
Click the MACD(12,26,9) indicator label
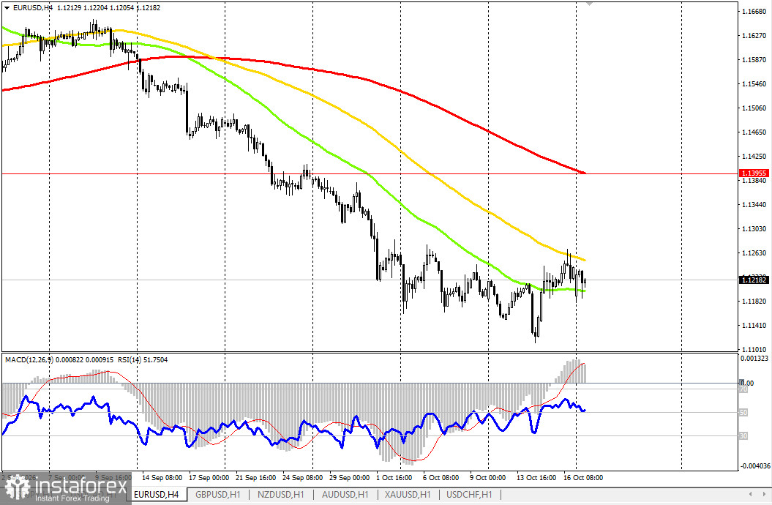[29, 360]
